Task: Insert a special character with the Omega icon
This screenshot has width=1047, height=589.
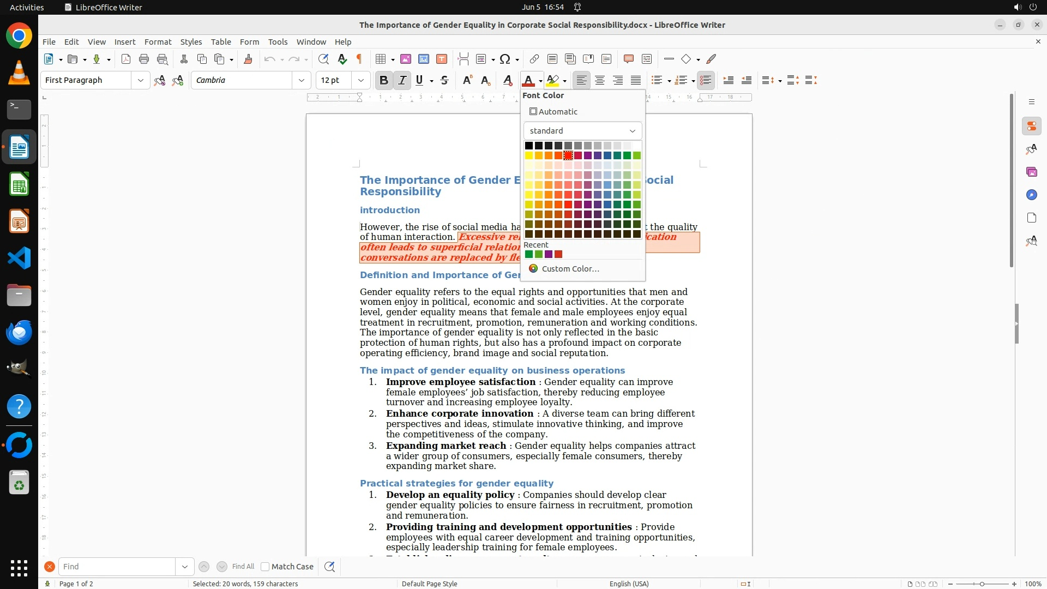Action: [505, 59]
